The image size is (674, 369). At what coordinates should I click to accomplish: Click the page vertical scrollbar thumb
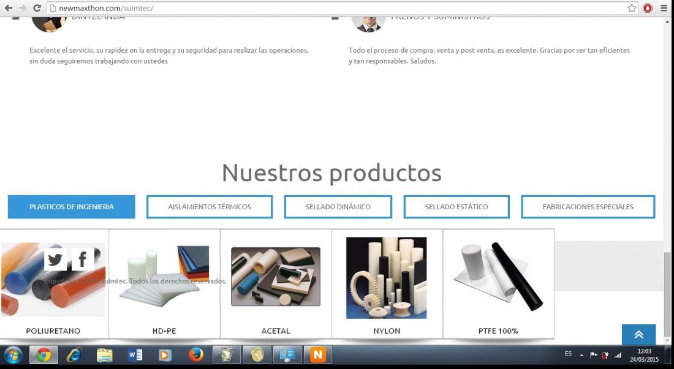[667, 295]
